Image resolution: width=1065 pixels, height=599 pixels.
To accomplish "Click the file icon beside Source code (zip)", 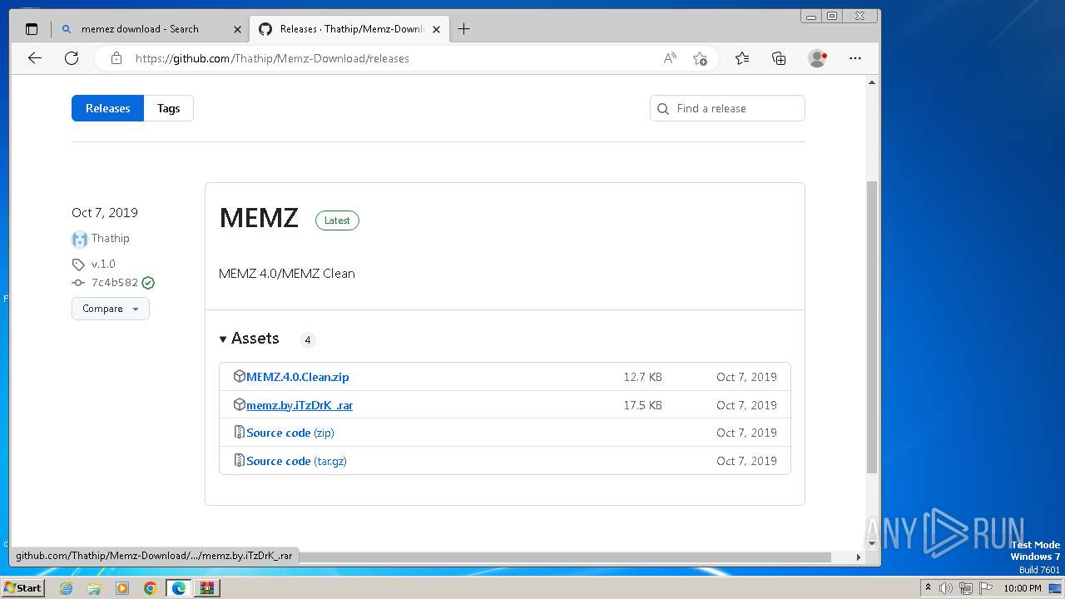I will pyautogui.click(x=240, y=433).
